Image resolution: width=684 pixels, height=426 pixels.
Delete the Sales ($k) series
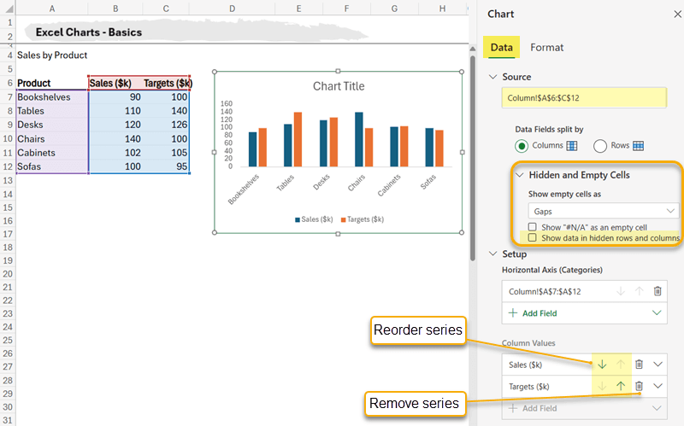click(639, 365)
